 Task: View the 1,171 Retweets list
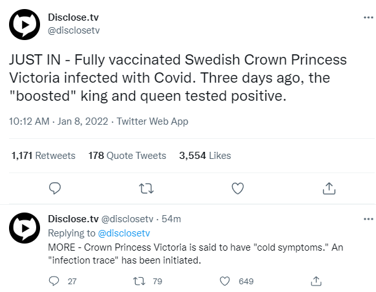point(43,156)
